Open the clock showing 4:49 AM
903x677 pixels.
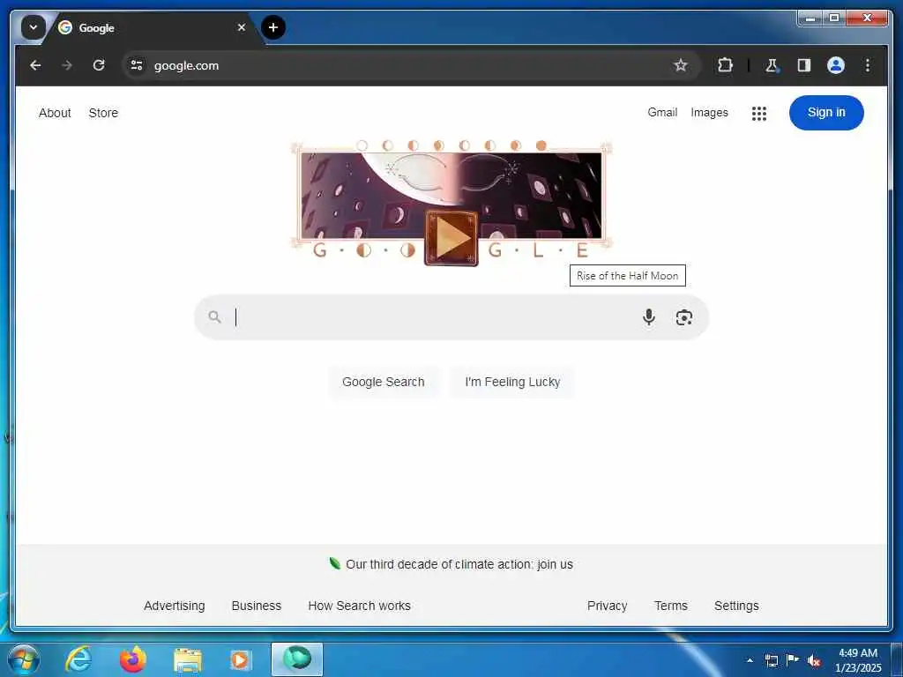(858, 660)
